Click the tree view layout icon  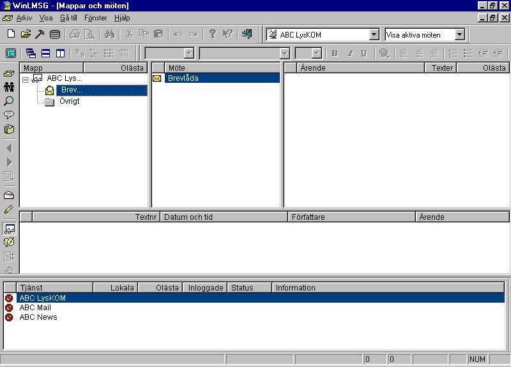[95, 54]
